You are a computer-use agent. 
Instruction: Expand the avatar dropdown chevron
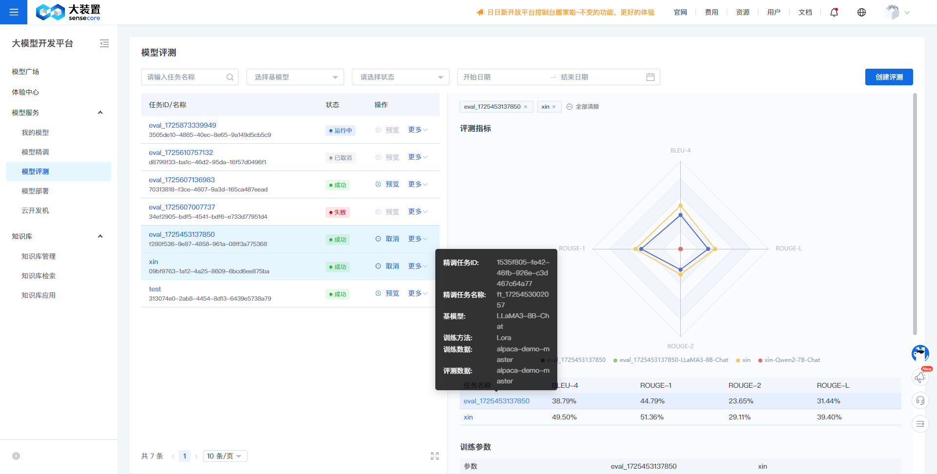pos(907,13)
